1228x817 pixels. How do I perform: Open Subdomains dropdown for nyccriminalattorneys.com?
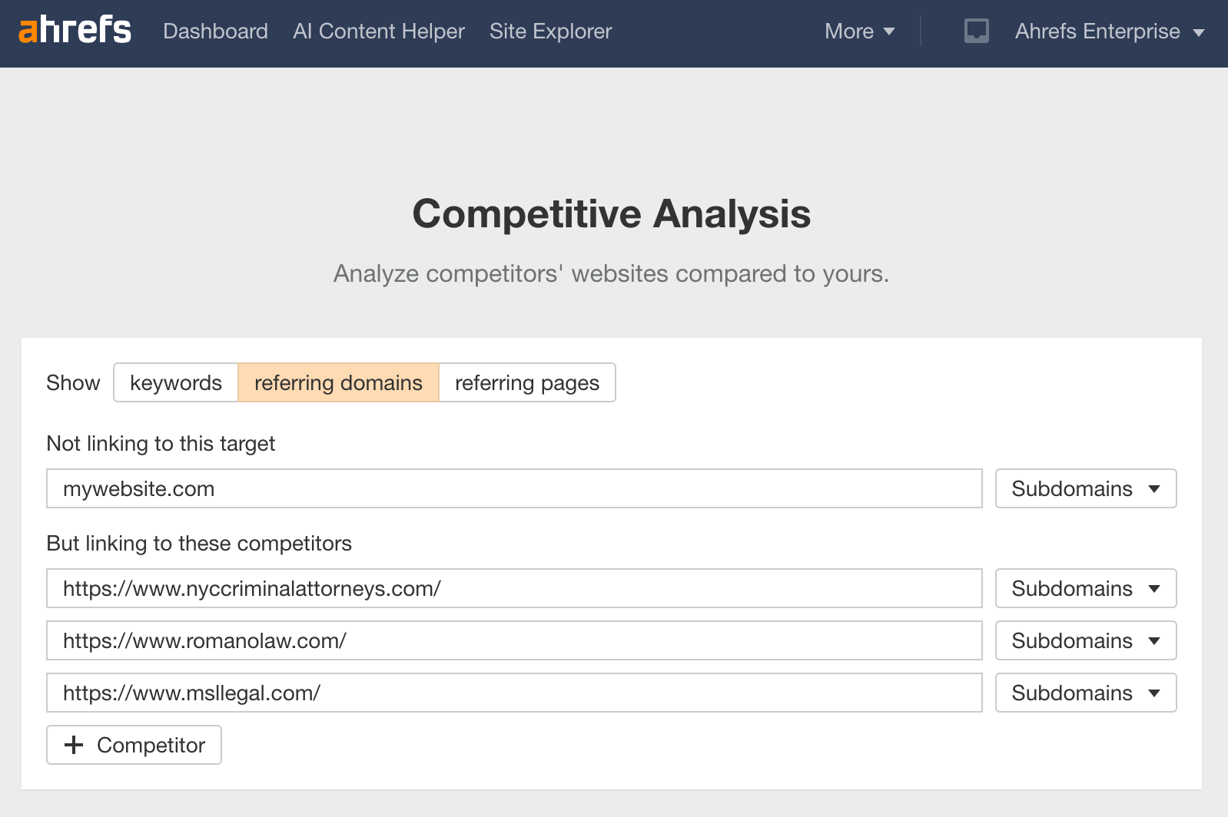(1085, 588)
